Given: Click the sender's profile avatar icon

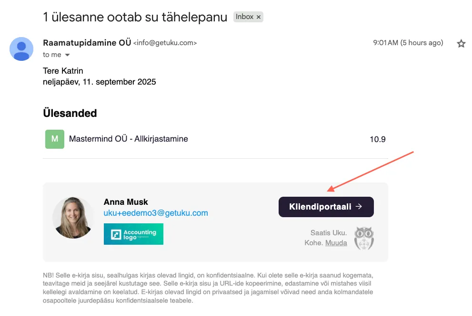Looking at the screenshot, I should point(21,49).
